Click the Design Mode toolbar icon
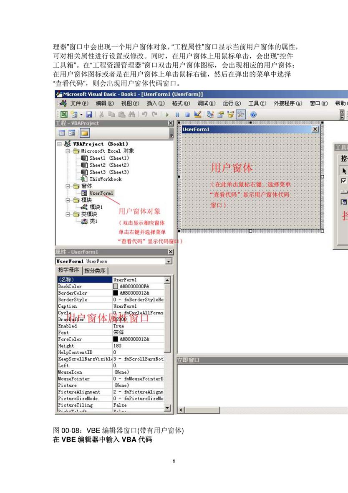Screen dimensions: 348x493 [198, 114]
